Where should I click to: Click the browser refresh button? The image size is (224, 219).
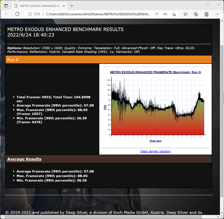(17, 14)
